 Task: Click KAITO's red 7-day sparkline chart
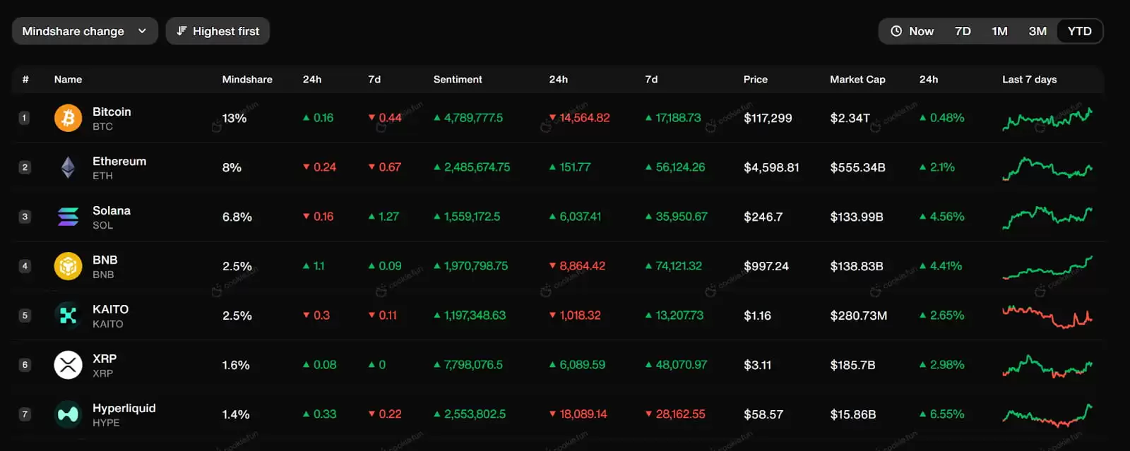point(1047,316)
